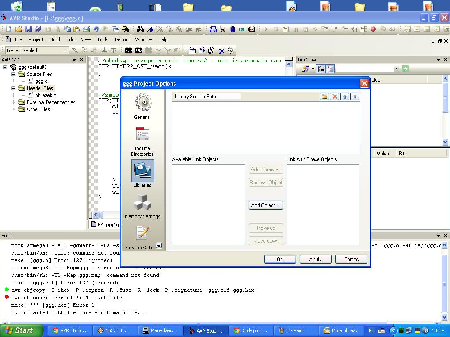Click the New File toolbar icon
This screenshot has height=337, width=450.
(9, 29)
